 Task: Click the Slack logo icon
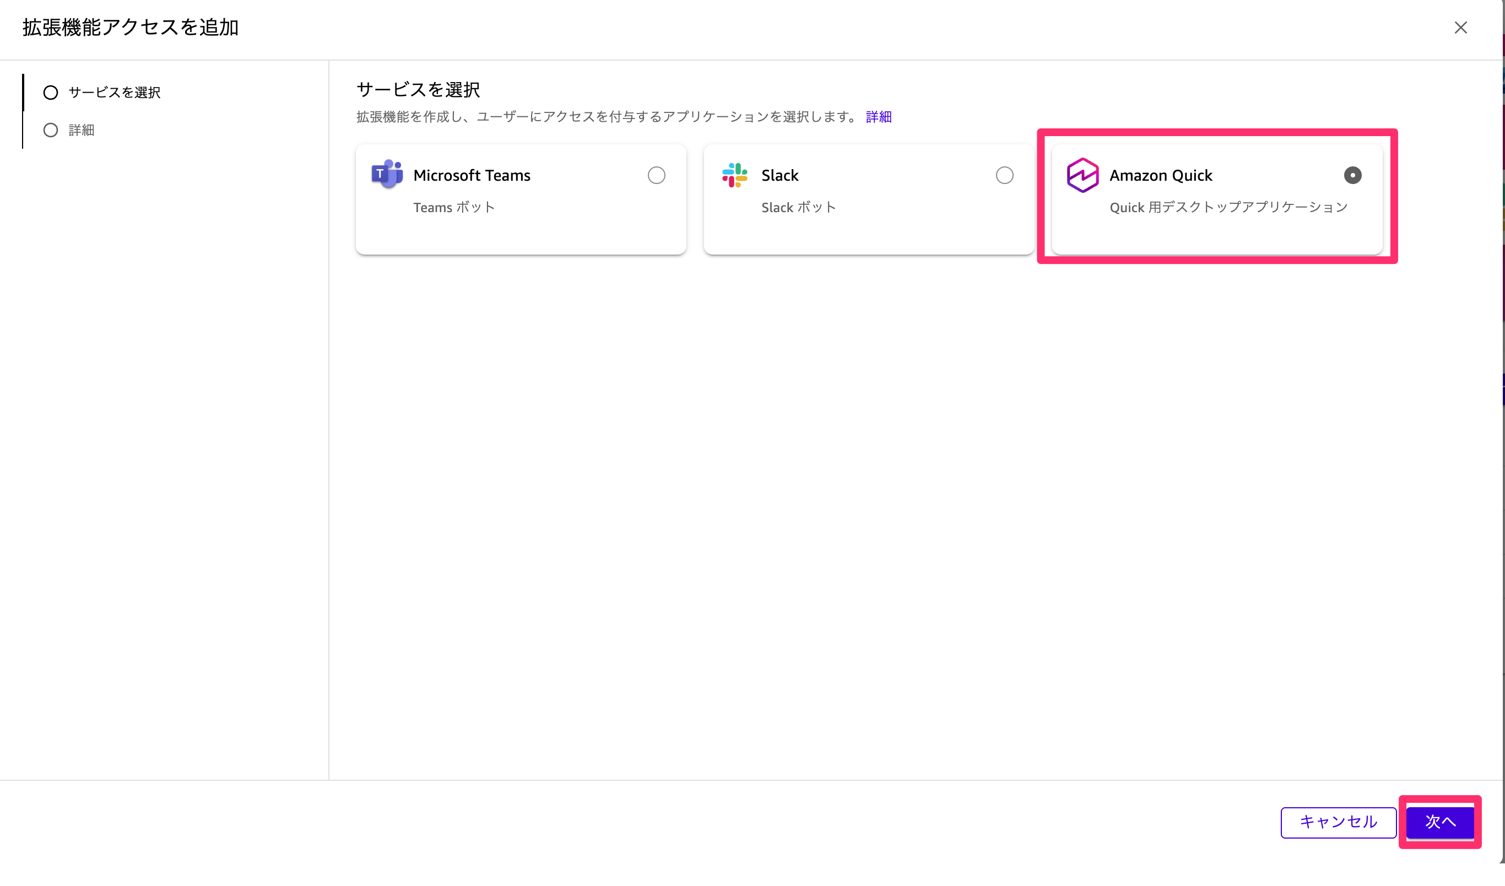(734, 175)
